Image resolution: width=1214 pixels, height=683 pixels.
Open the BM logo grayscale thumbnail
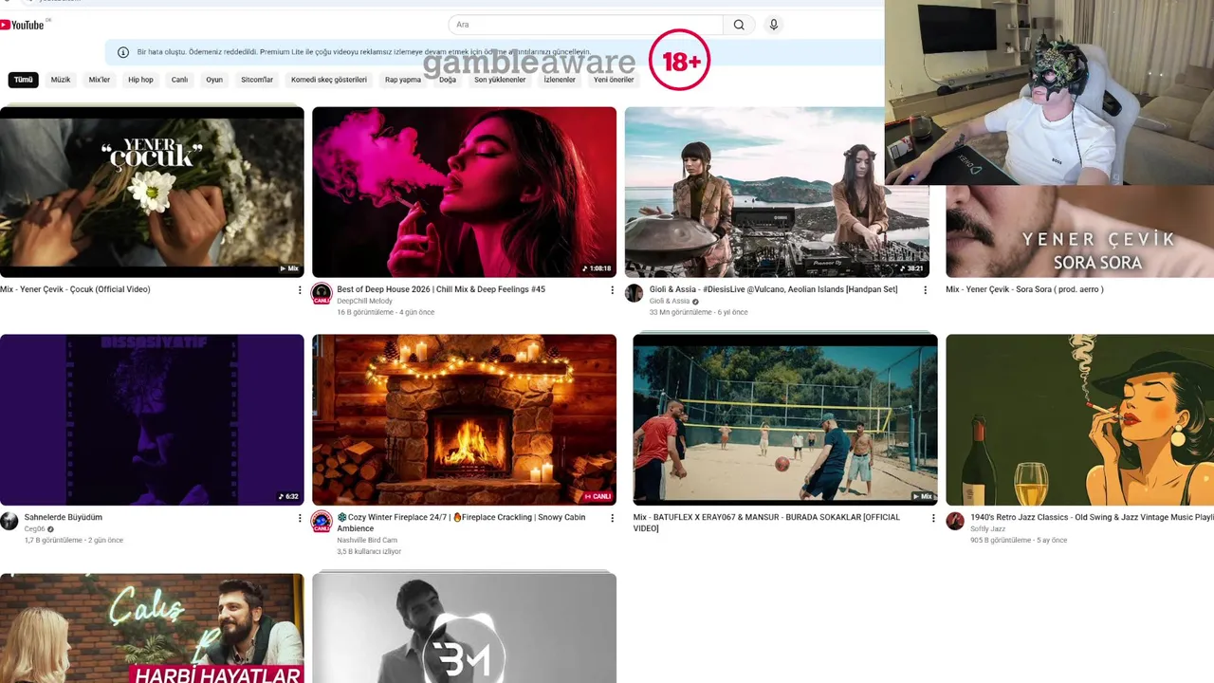coord(464,628)
